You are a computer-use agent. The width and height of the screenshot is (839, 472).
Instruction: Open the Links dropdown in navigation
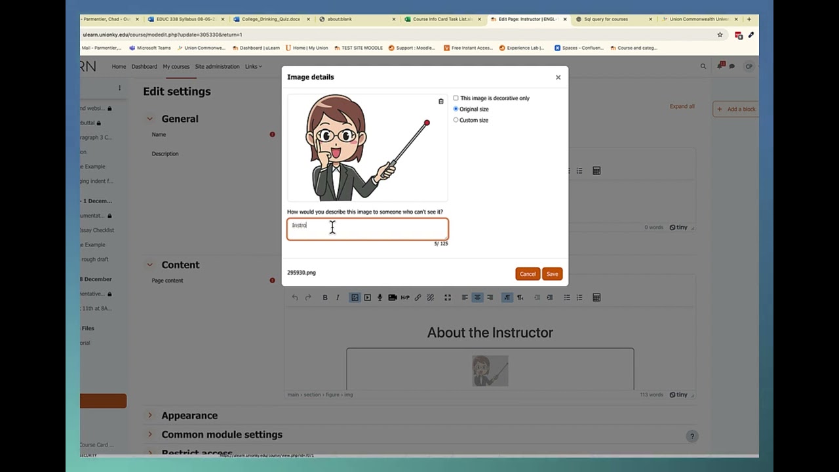point(253,66)
